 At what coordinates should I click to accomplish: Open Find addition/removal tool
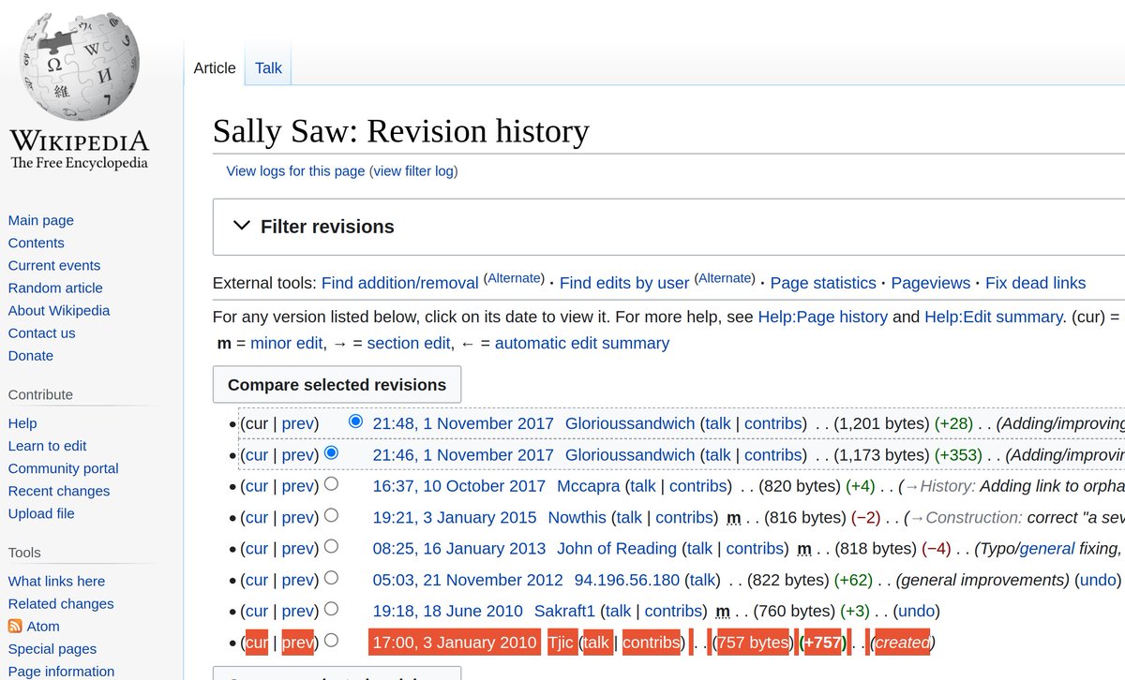coord(399,283)
